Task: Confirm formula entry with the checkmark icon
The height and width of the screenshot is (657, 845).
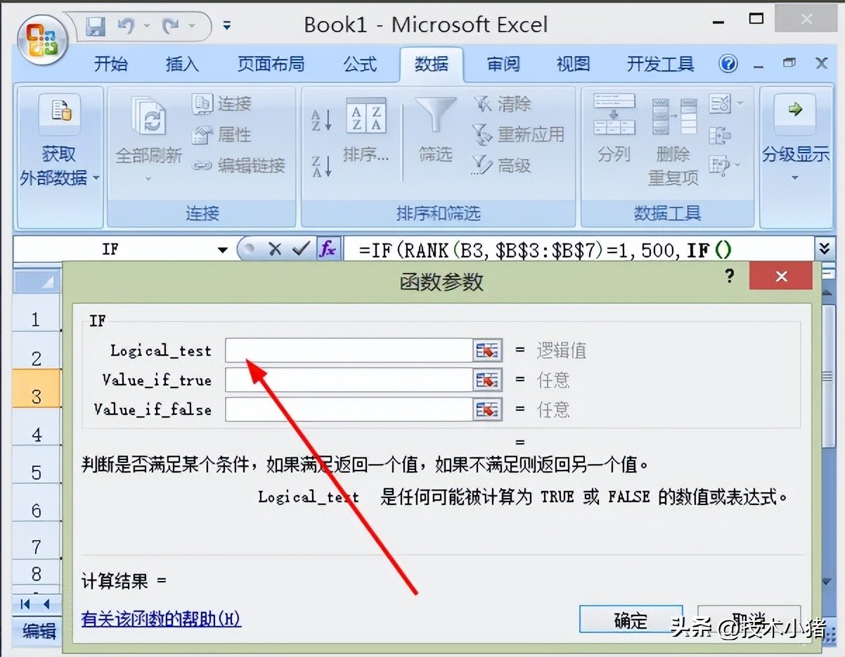Action: 300,249
